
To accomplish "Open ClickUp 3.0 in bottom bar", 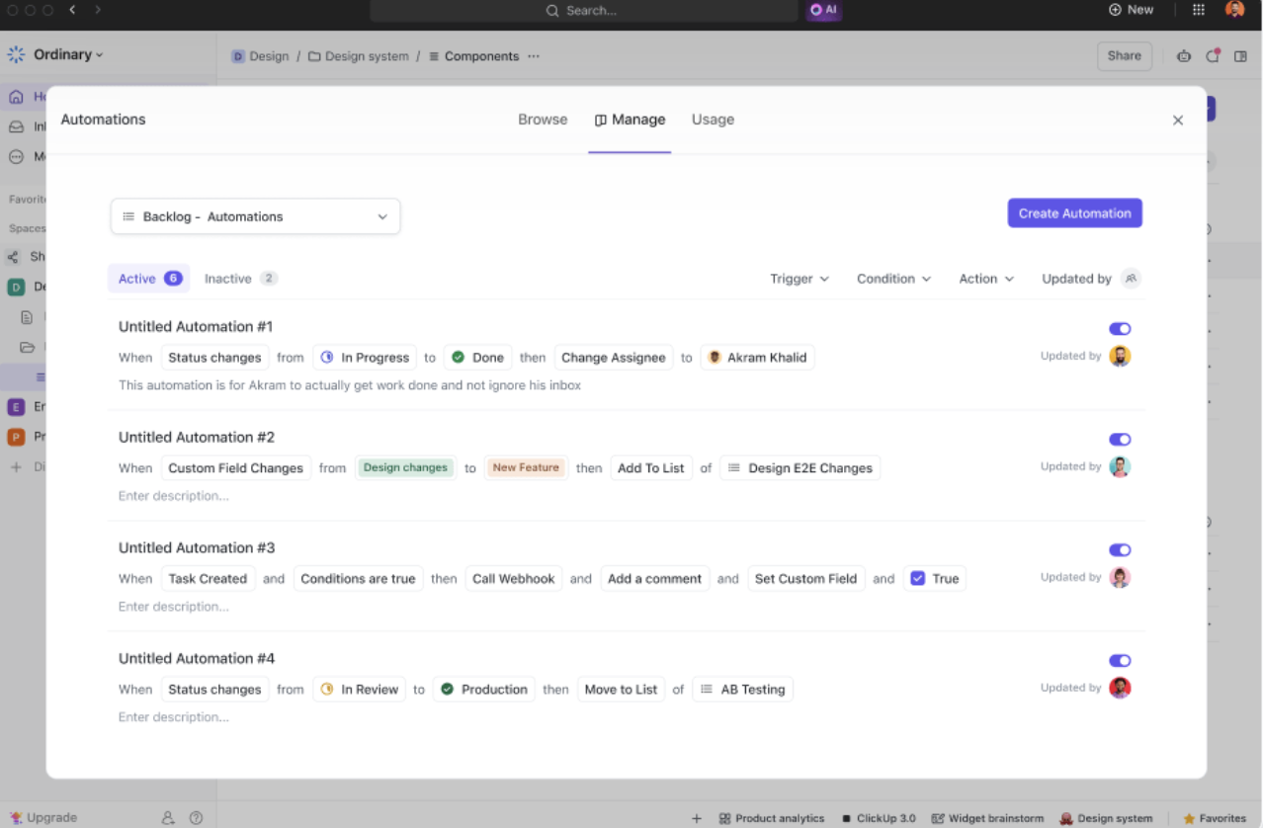I will (878, 818).
